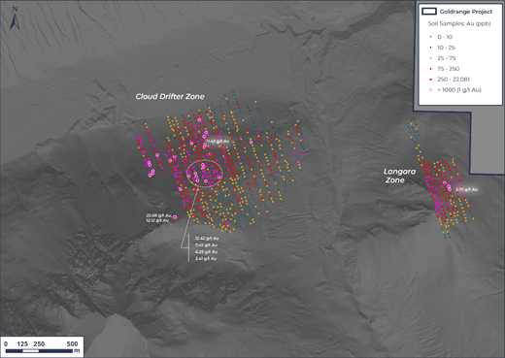Viewport: 505px width, 358px height.
Task: Click the 500 label on scale bar
Action: pyautogui.click(x=72, y=344)
